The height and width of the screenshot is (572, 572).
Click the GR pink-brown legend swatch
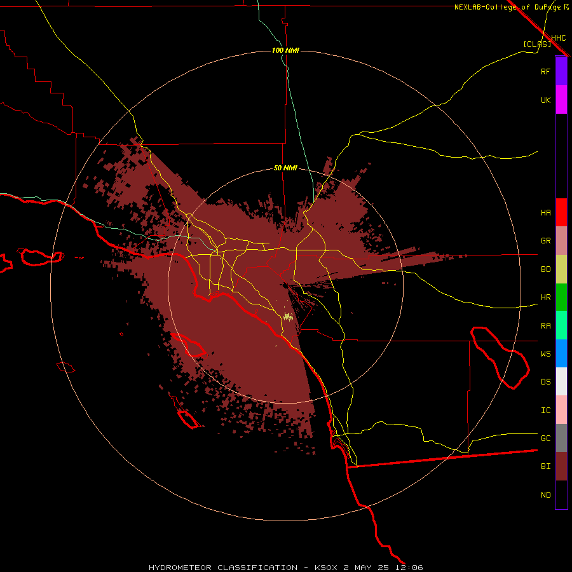pyautogui.click(x=561, y=241)
